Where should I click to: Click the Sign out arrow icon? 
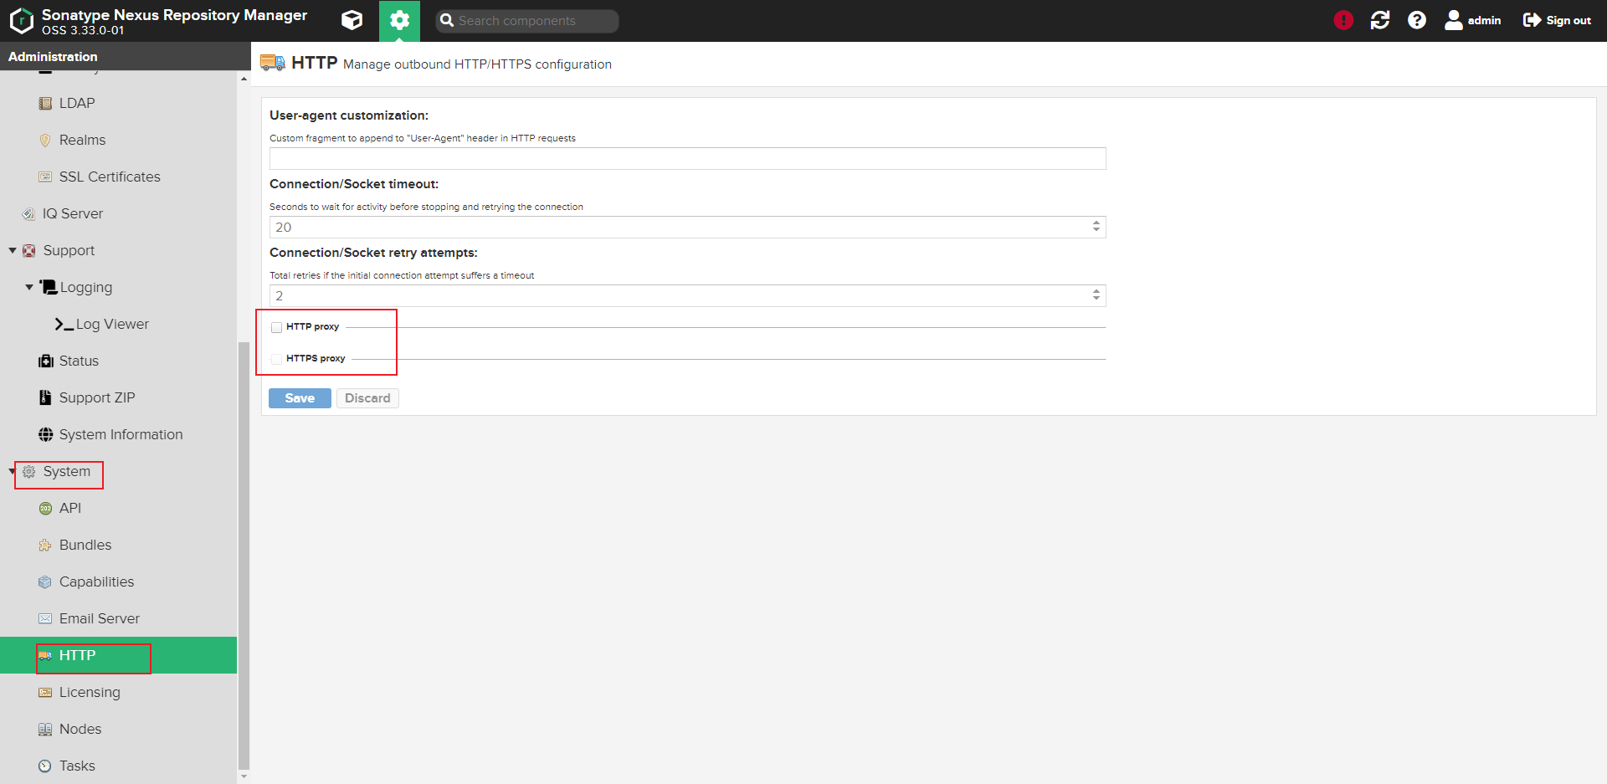click(x=1532, y=20)
